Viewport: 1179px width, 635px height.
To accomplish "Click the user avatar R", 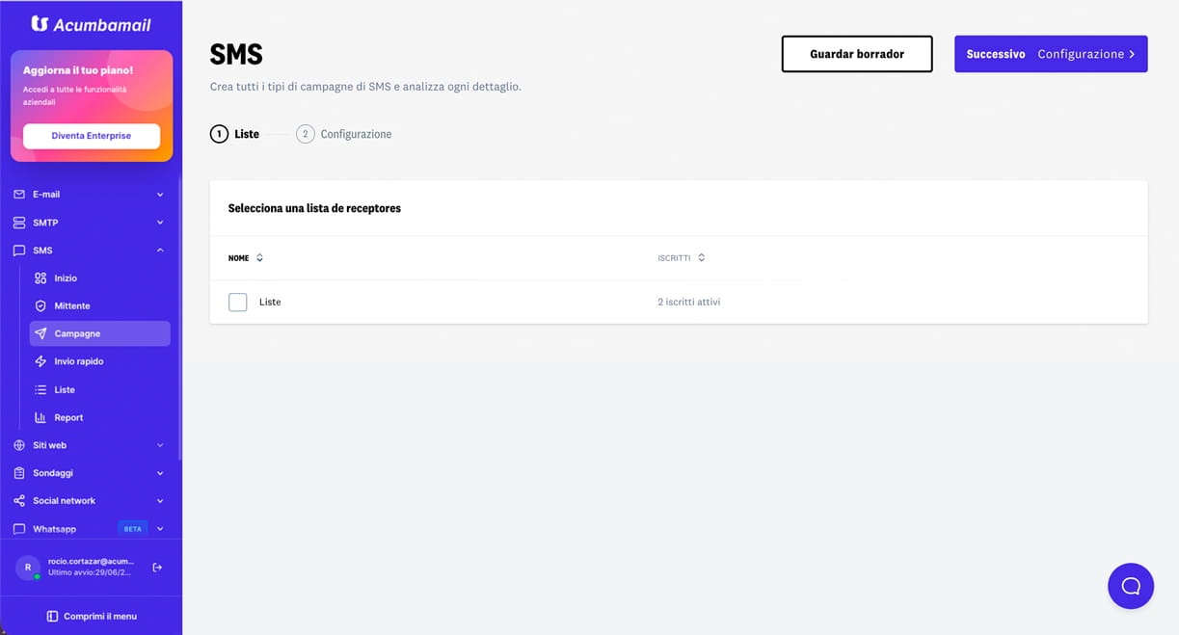I will pos(28,568).
